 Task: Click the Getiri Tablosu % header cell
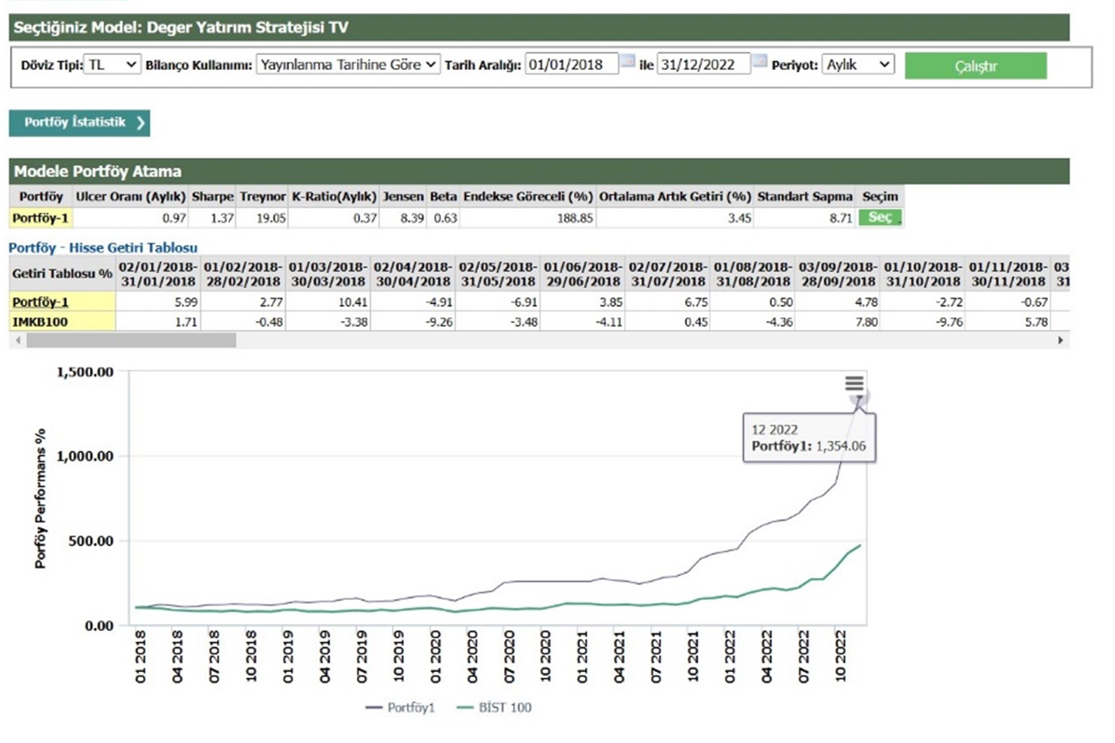point(62,274)
